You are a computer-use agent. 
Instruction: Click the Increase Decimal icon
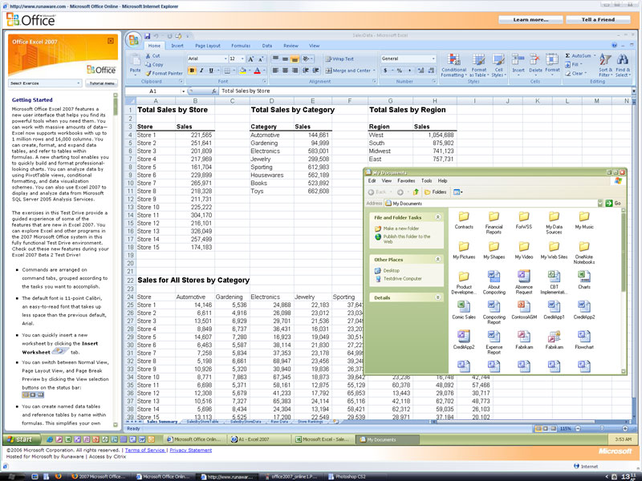(421, 71)
